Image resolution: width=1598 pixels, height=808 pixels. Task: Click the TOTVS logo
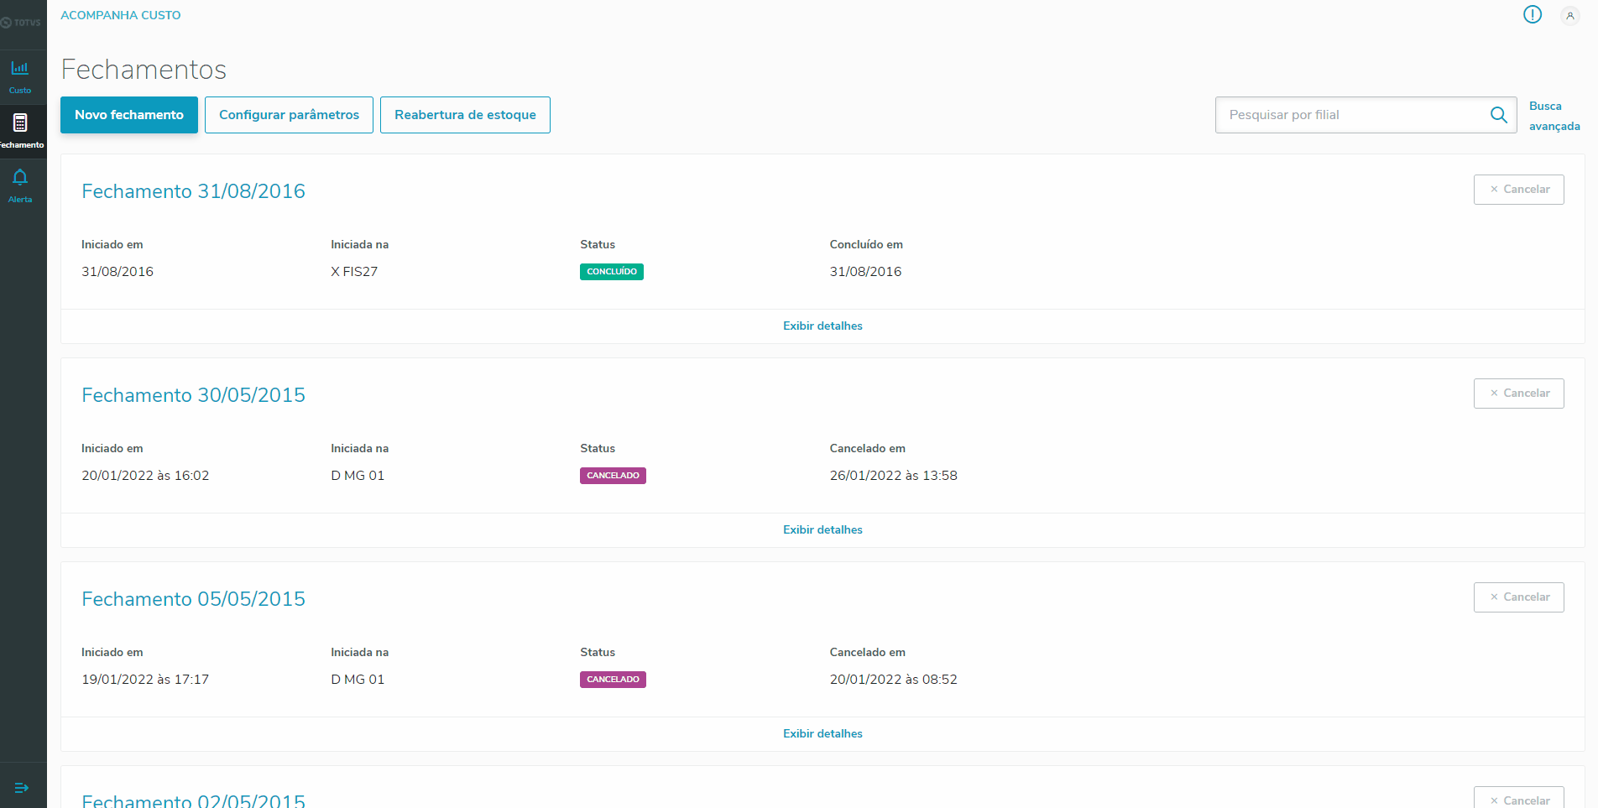coord(21,23)
